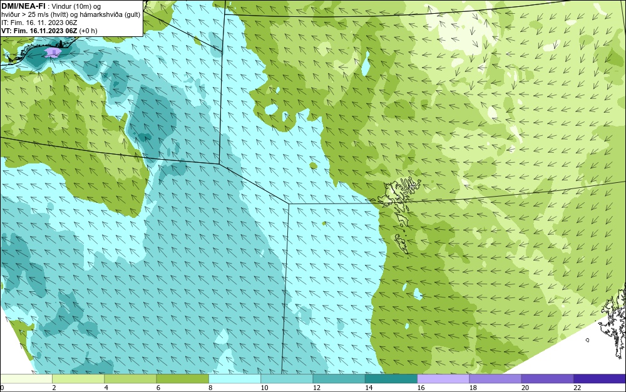Click the legend value 12
626x392 pixels.
click(317, 388)
